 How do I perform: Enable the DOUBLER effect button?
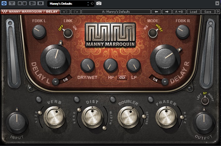113,99
